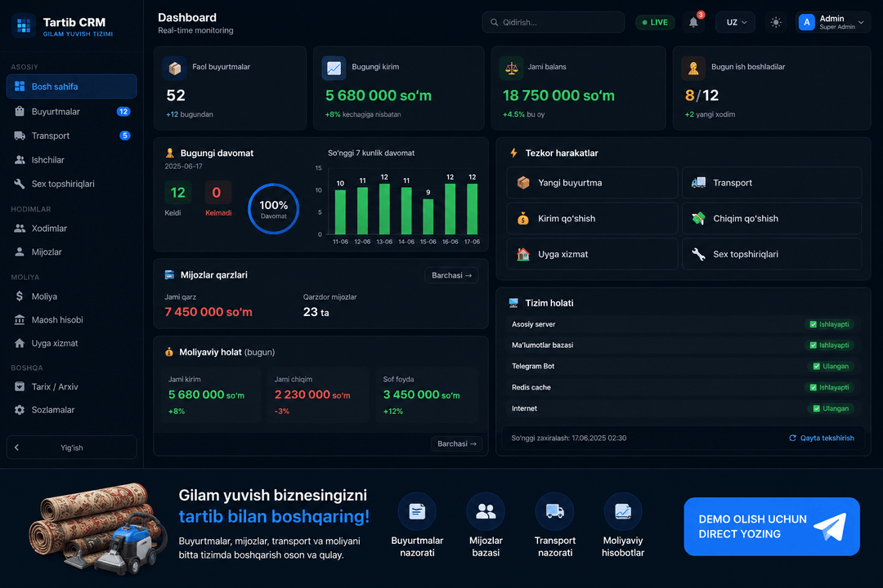Click Barchasi in Mijozlar qarzlari
This screenshot has width=883, height=588.
(x=451, y=275)
